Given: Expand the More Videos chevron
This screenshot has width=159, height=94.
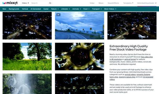Looking at the screenshot, I should click(116, 9).
